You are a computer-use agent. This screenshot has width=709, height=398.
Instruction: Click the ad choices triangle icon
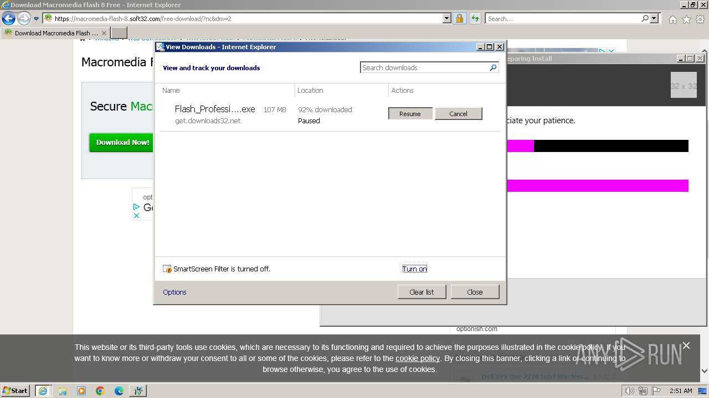click(x=136, y=207)
